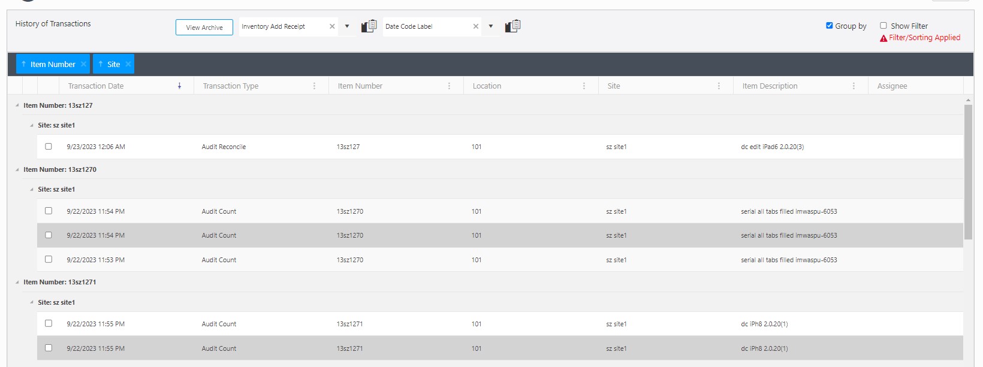
Task: Uncheck the Group by checkbox
Action: [x=829, y=26]
